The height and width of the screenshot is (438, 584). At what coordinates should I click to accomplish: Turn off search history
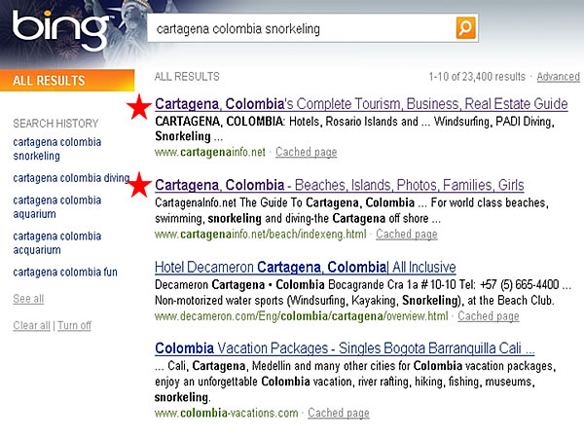tap(74, 325)
